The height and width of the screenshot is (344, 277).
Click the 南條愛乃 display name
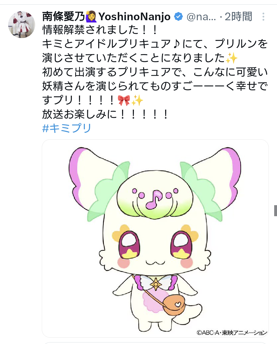(63, 17)
